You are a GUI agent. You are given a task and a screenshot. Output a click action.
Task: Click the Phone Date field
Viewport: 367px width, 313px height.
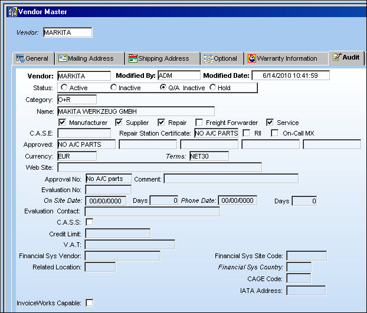pos(238,200)
